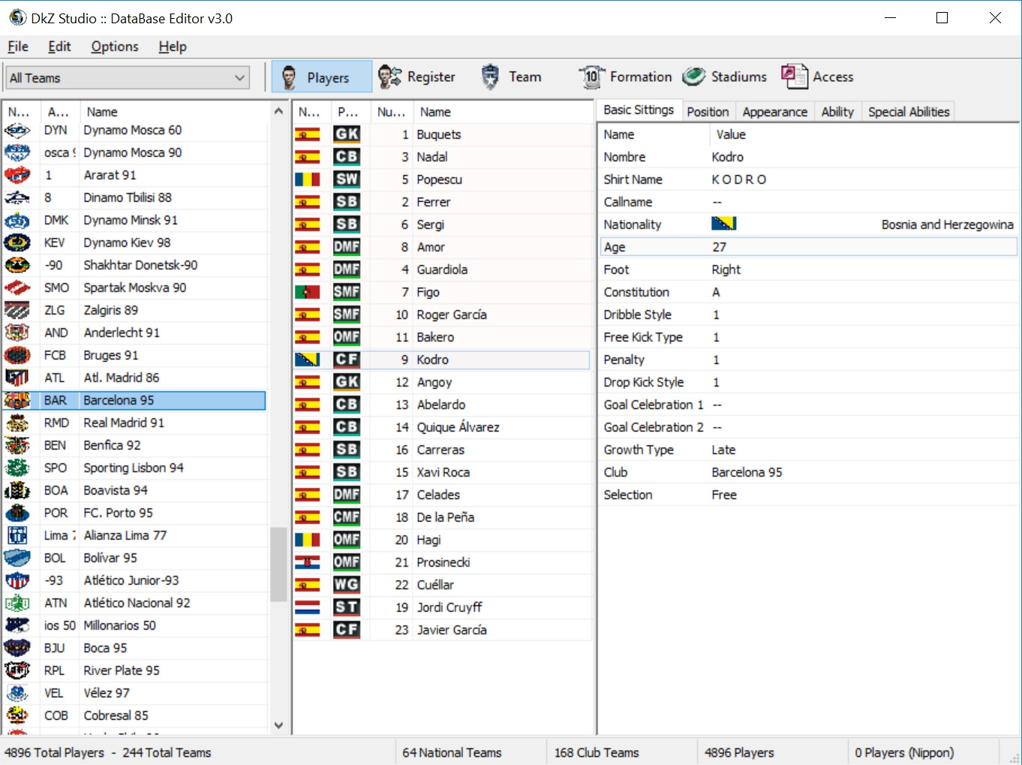This screenshot has height=765, width=1022.
Task: Click the Boca 95 crest icon
Action: pyautogui.click(x=17, y=648)
